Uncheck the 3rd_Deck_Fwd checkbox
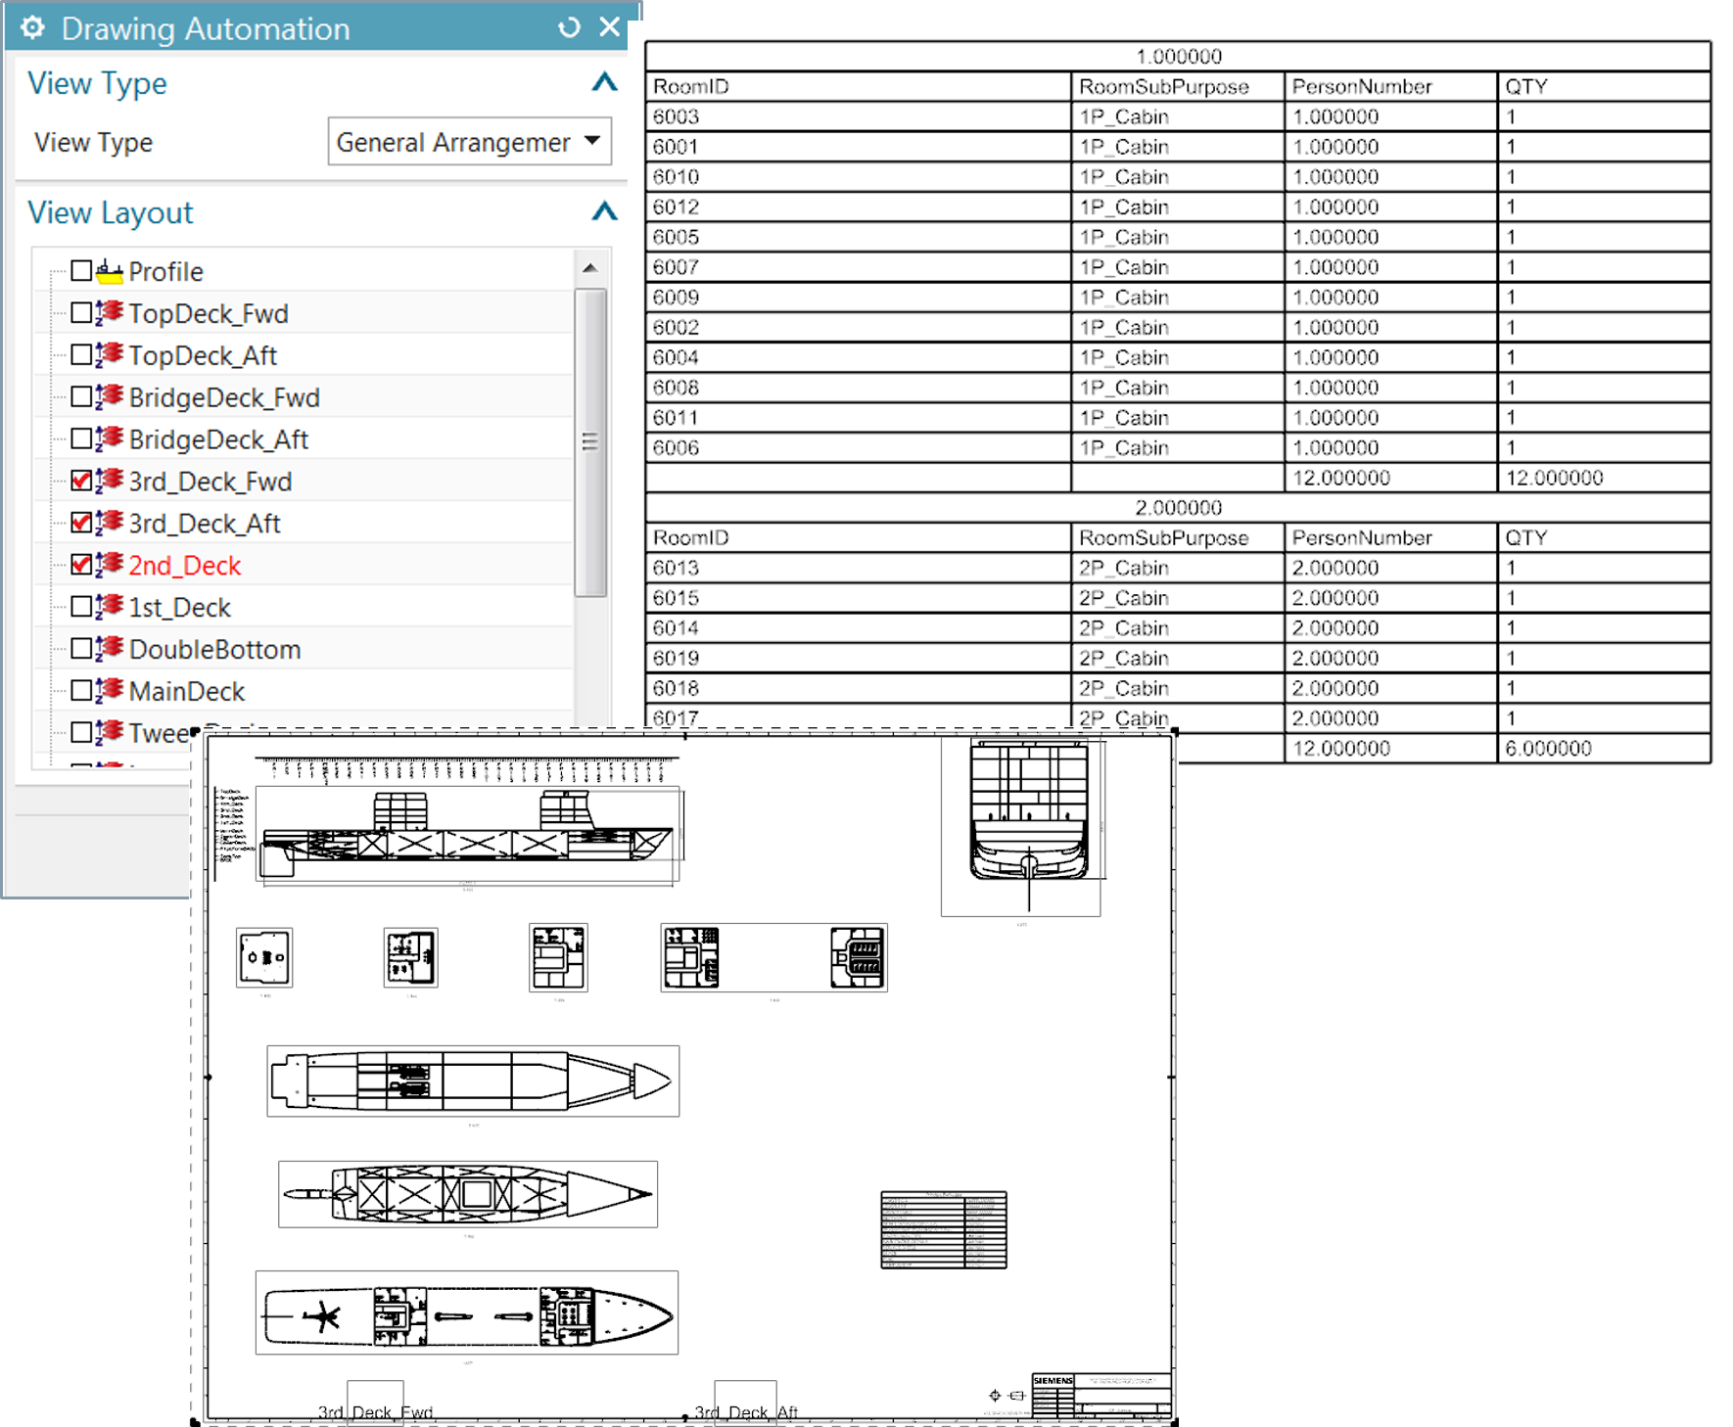Image resolution: width=1733 pixels, height=1427 pixels. (82, 481)
